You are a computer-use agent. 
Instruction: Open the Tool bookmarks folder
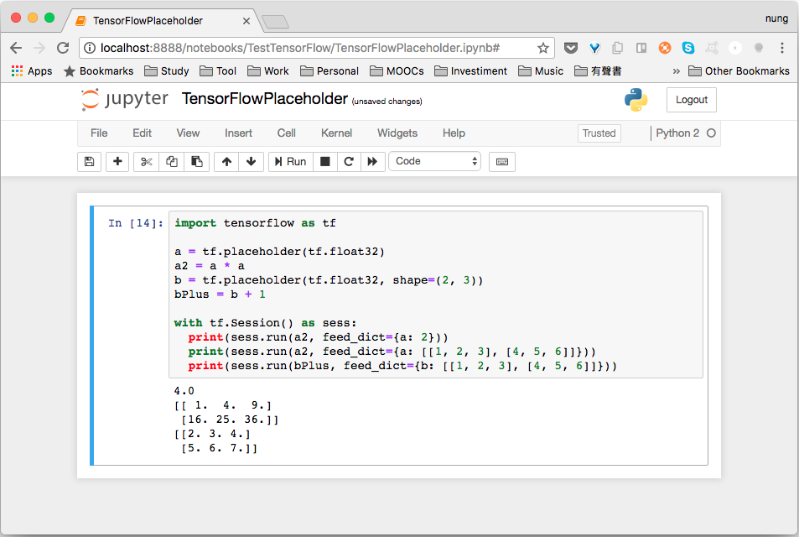tap(218, 70)
